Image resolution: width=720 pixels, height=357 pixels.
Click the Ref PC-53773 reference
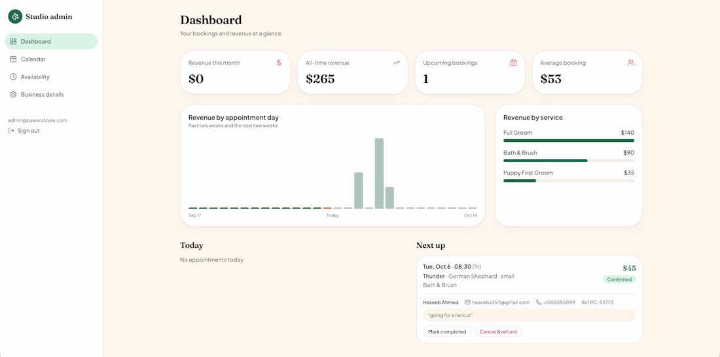pos(597,302)
